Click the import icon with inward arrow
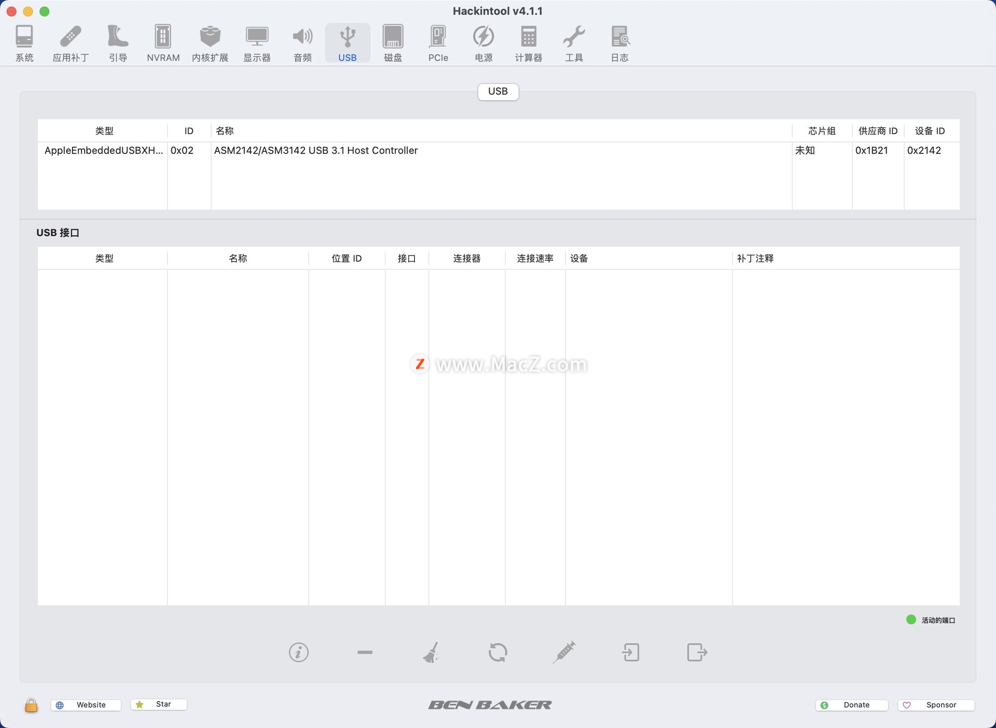The height and width of the screenshot is (728, 996). coord(631,652)
